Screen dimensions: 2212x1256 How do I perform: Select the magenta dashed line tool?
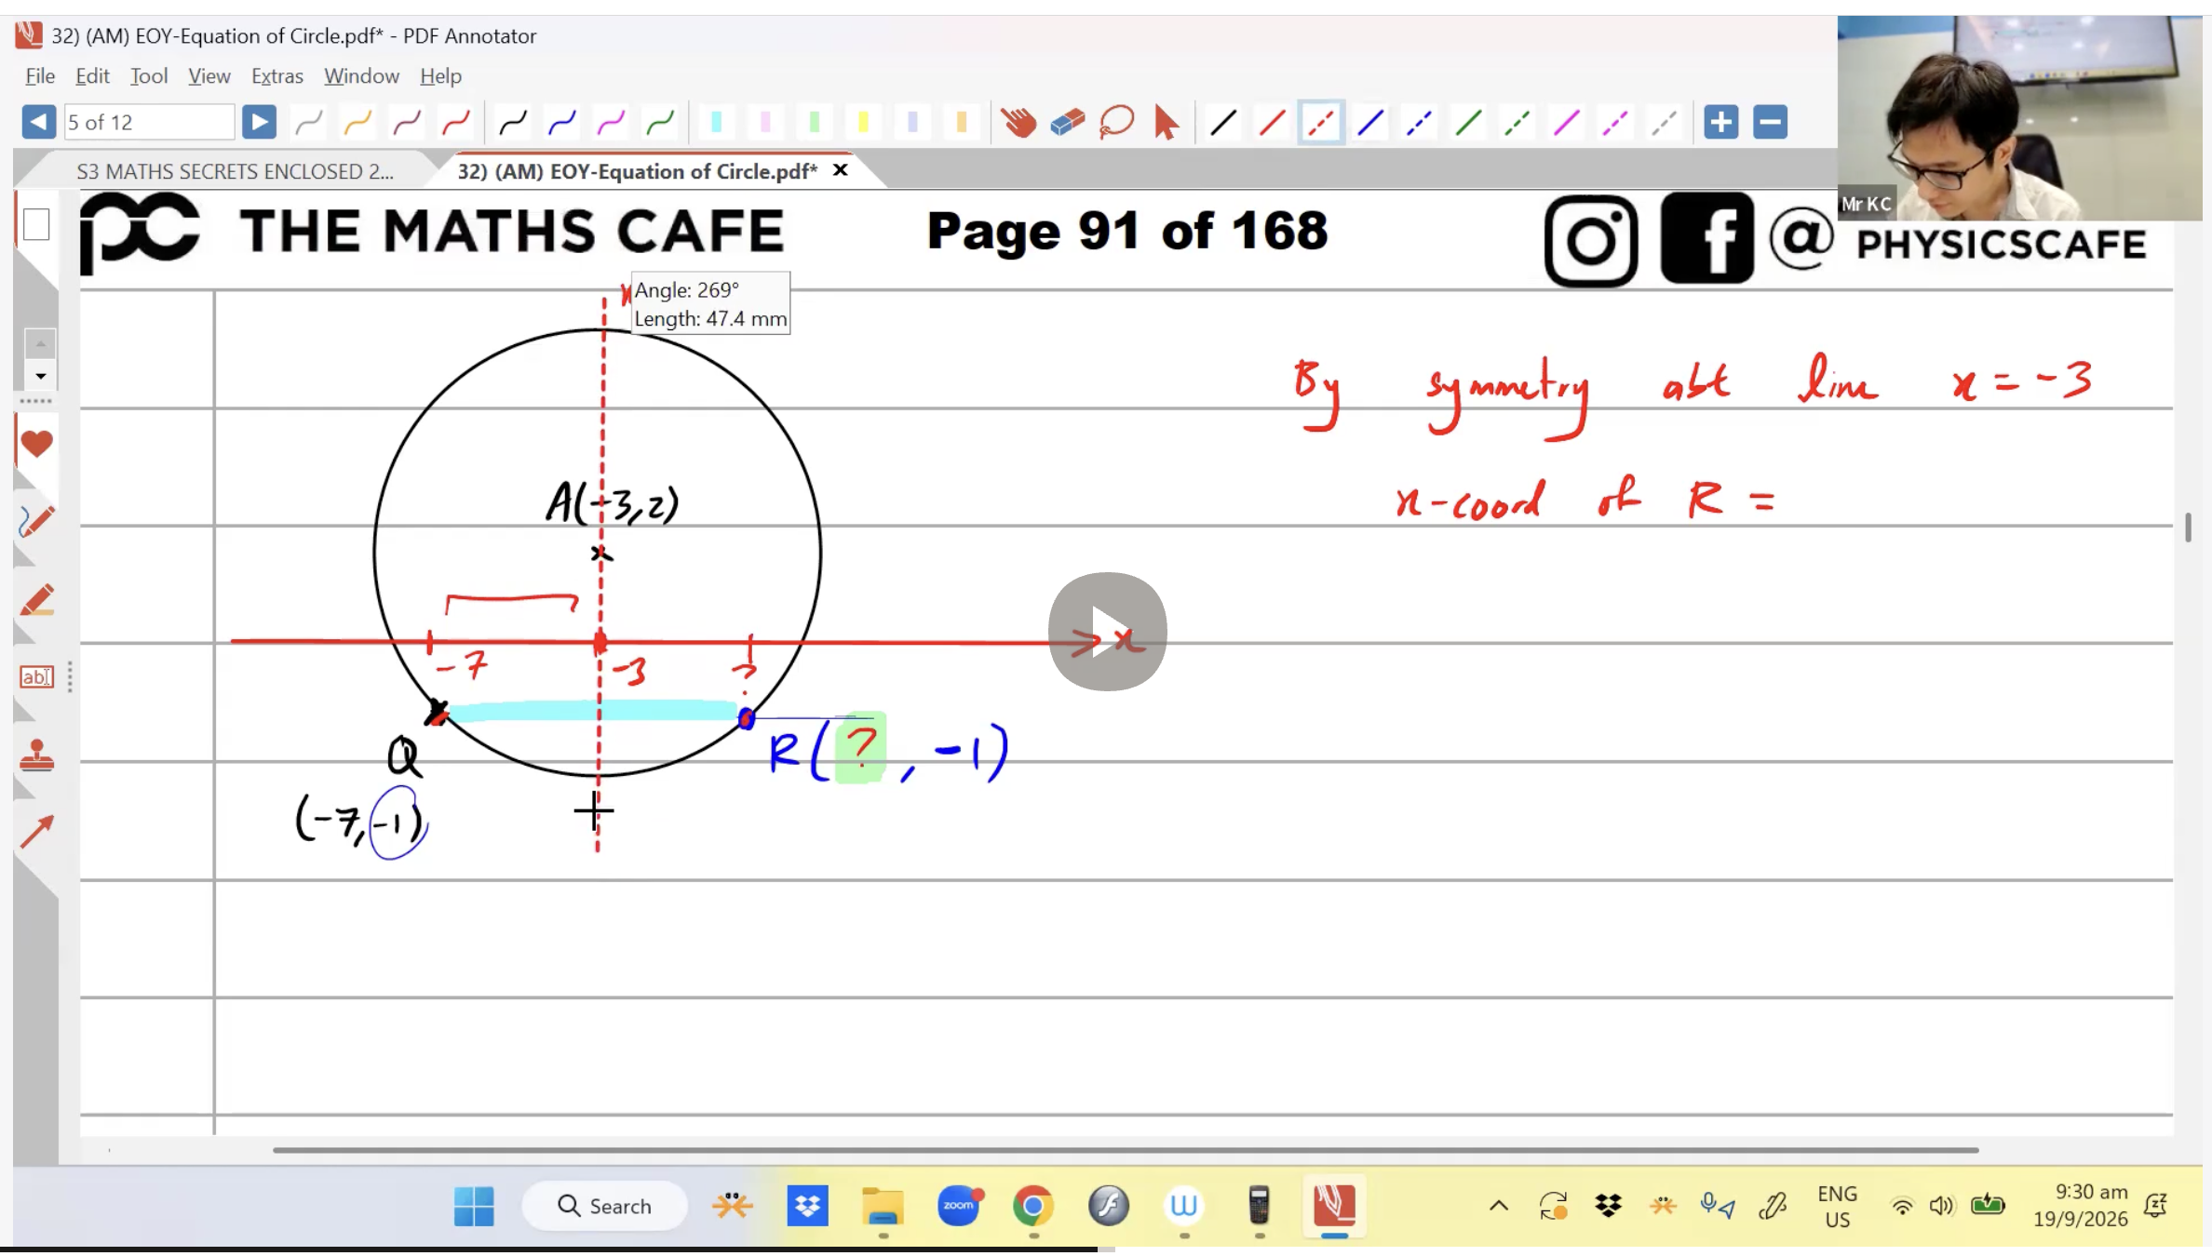pyautogui.click(x=1615, y=122)
